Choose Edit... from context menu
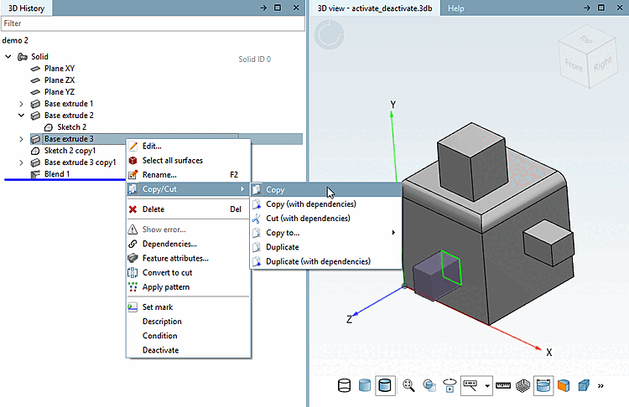The image size is (629, 407). [189, 147]
